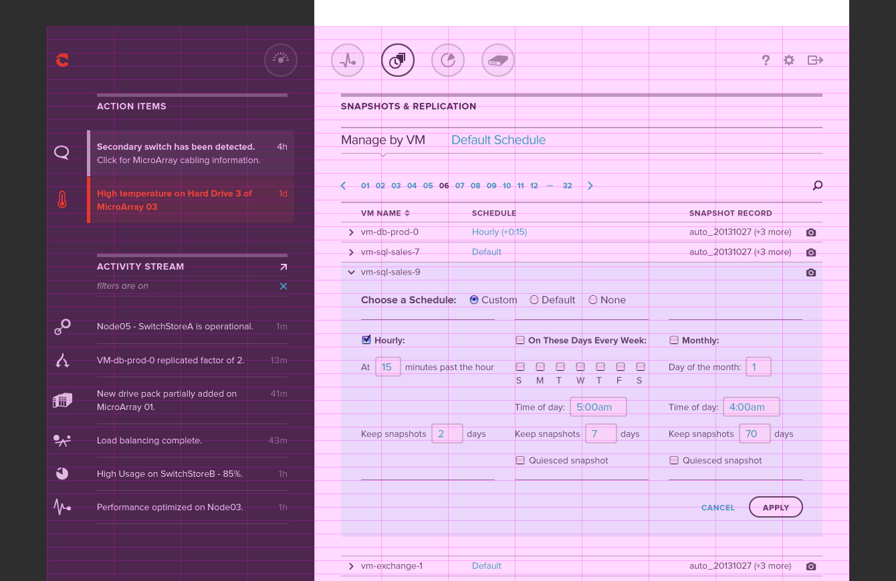Open the usage pie chart icon
Viewport: 896px width, 581px height.
pos(448,61)
